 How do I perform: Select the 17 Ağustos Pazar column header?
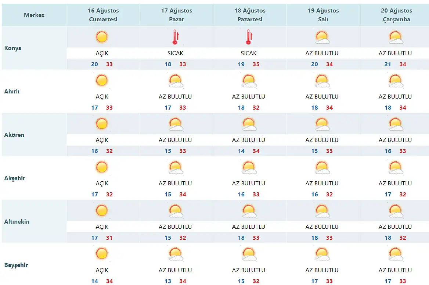coord(176,15)
